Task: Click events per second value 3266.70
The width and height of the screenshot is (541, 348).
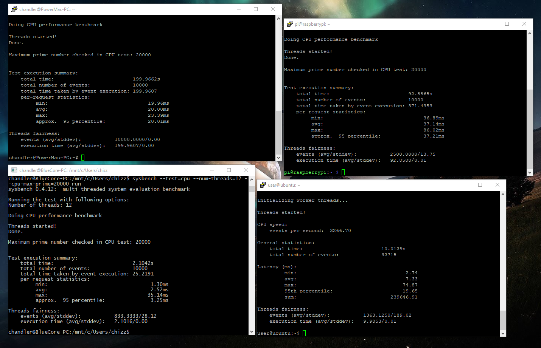Action: pyautogui.click(x=340, y=230)
